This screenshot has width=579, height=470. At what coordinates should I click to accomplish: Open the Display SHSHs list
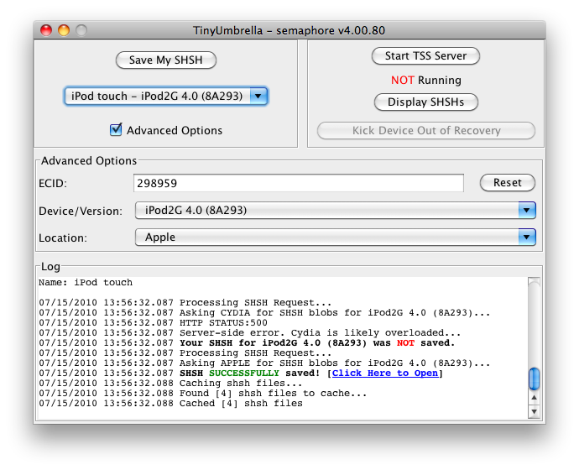point(425,102)
